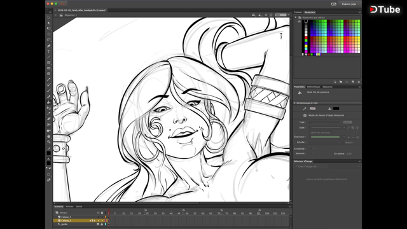Switch to the Bibliothèque tab
The height and width of the screenshot is (229, 407).
coord(314,87)
